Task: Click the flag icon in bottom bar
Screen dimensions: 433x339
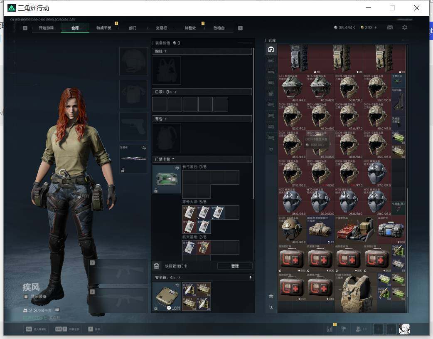Action: 344,329
